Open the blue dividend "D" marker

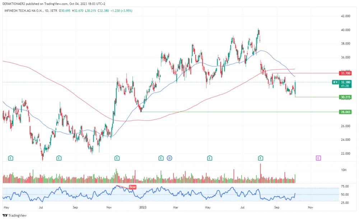click(x=169, y=158)
